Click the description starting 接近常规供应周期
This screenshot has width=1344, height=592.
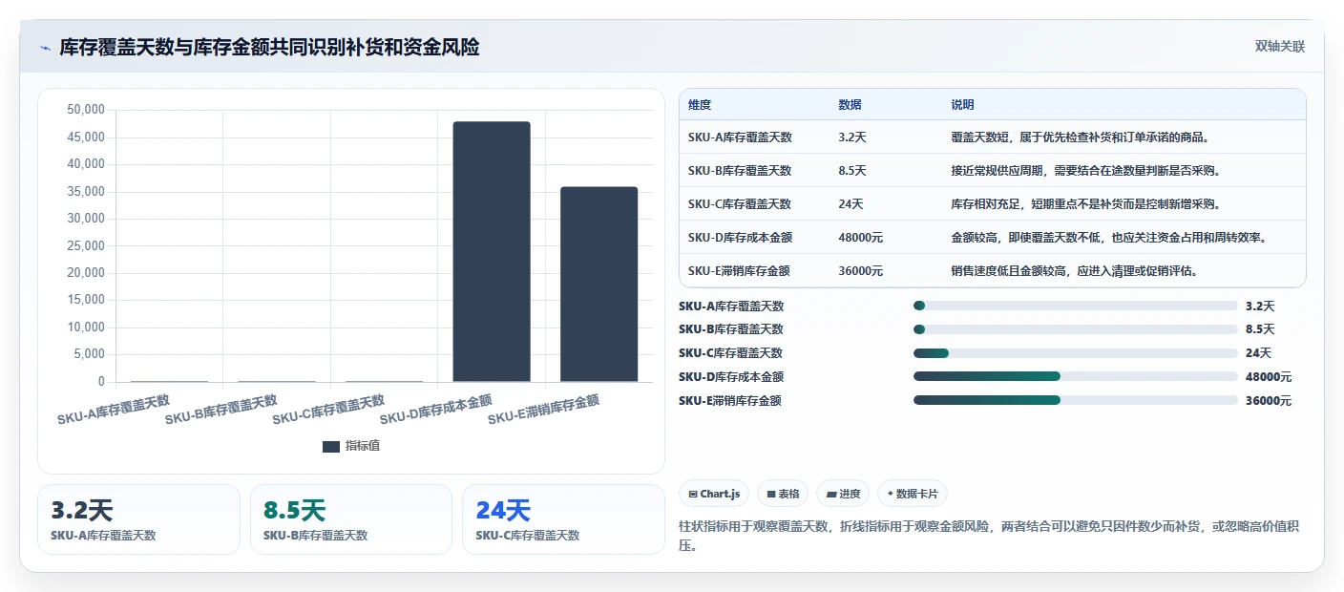[1086, 171]
